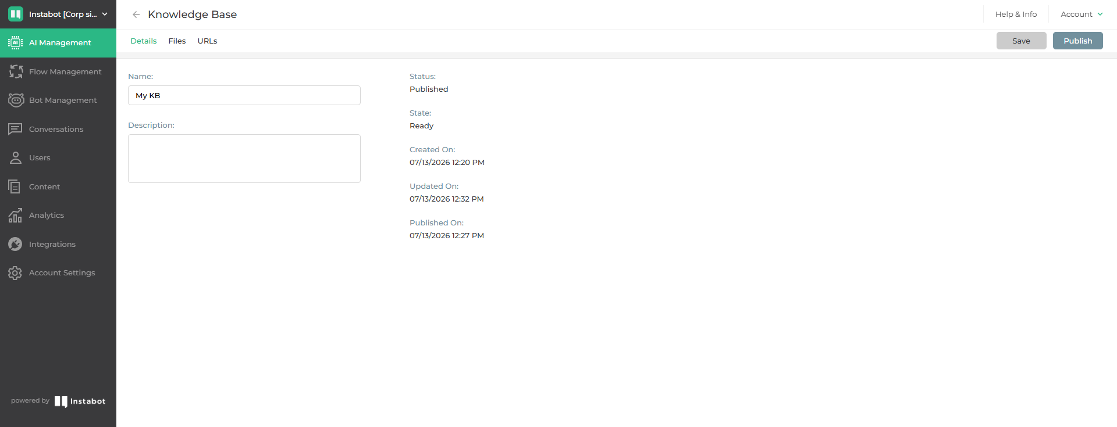This screenshot has width=1117, height=427.
Task: Open Help & Info
Action: (x=1016, y=14)
